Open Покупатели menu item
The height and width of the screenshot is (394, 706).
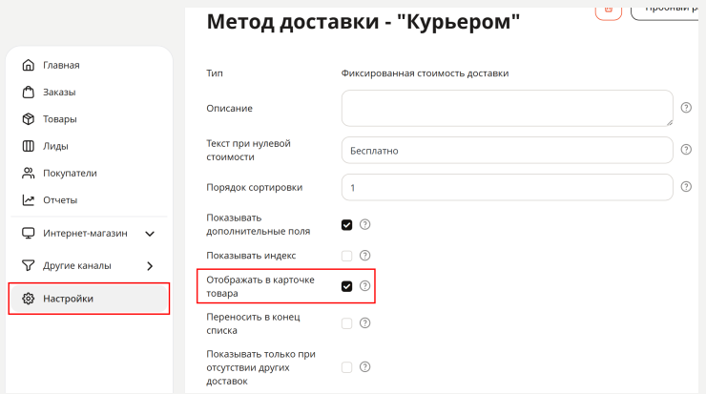click(89, 173)
